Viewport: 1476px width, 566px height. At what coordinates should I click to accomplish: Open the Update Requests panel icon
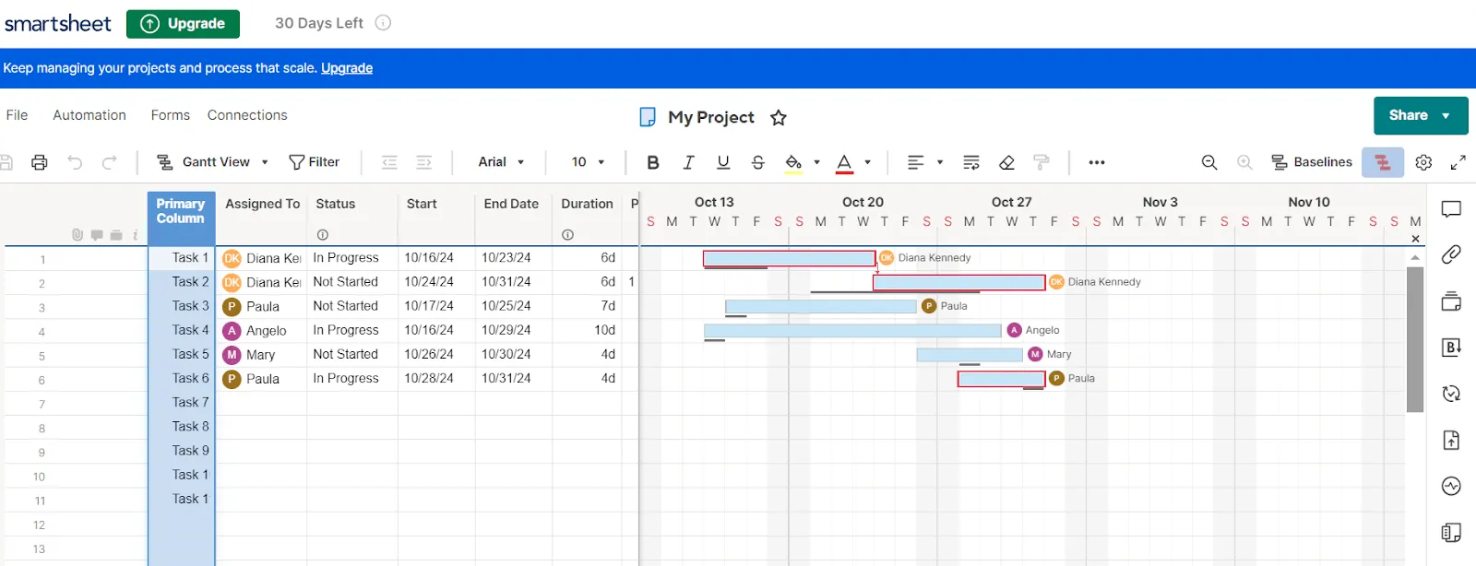click(x=1451, y=394)
